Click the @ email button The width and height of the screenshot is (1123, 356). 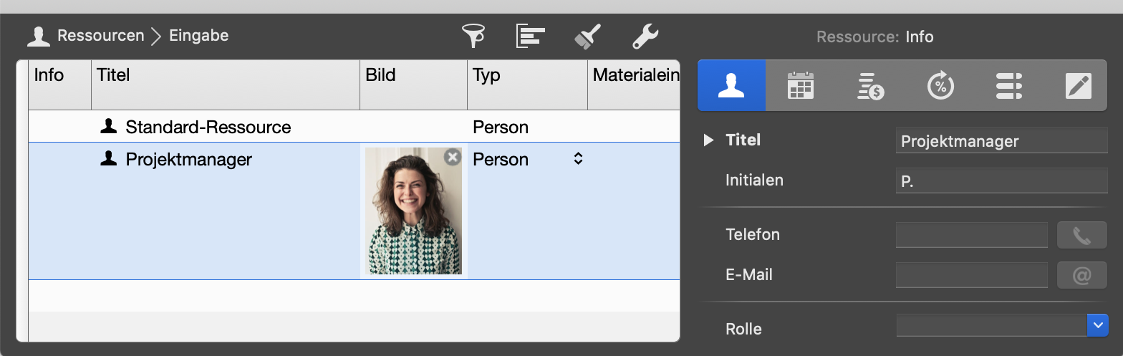point(1081,275)
